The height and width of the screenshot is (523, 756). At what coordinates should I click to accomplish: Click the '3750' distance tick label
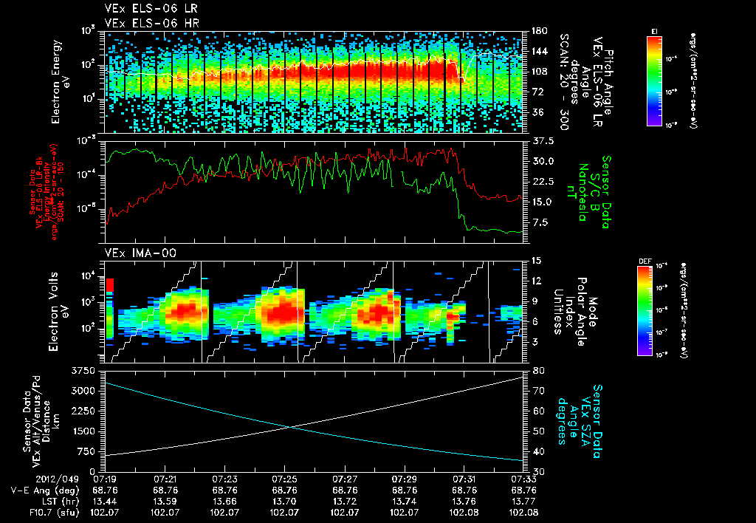(83, 371)
